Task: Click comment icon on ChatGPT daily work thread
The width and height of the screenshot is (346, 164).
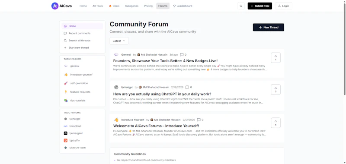Action: point(187,87)
